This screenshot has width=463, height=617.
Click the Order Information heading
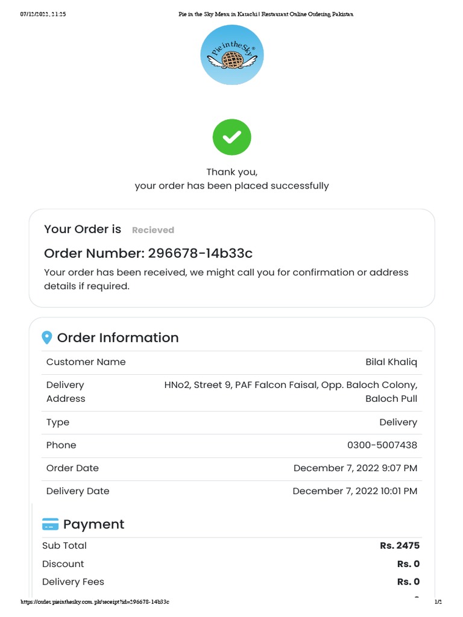tap(118, 337)
